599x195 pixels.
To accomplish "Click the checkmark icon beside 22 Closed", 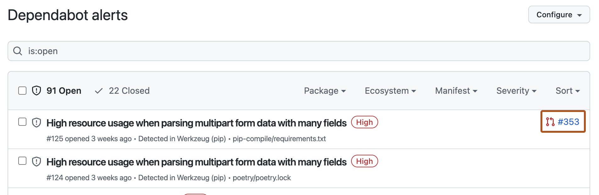I will tap(99, 91).
